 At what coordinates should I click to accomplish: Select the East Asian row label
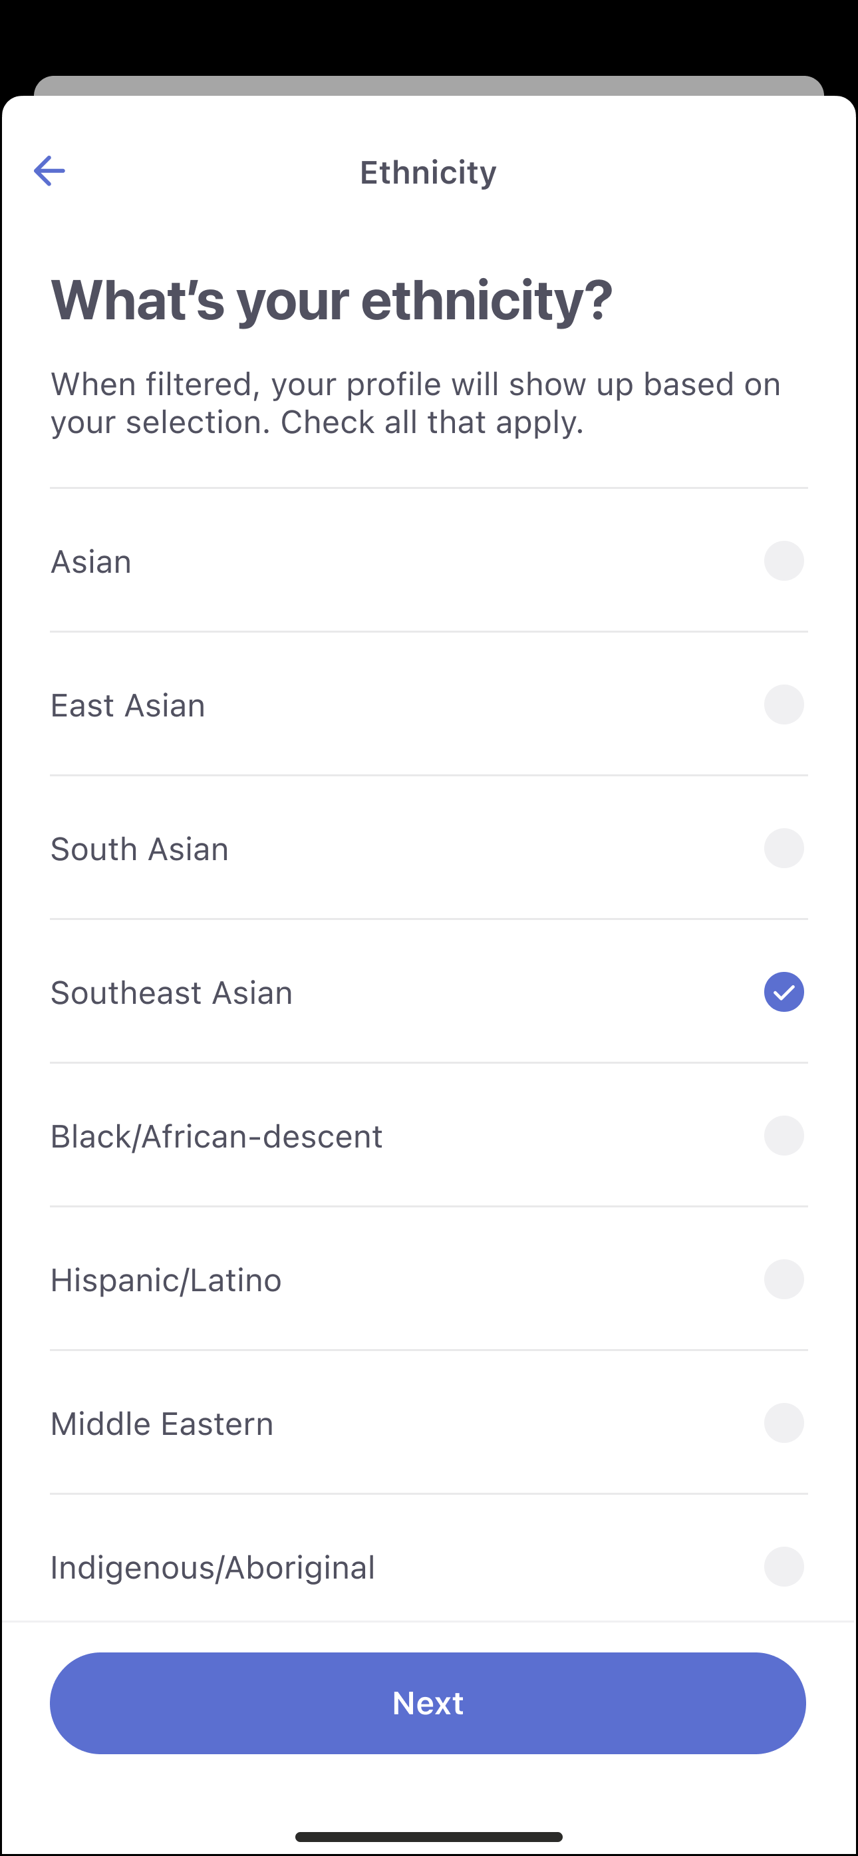[x=128, y=705]
